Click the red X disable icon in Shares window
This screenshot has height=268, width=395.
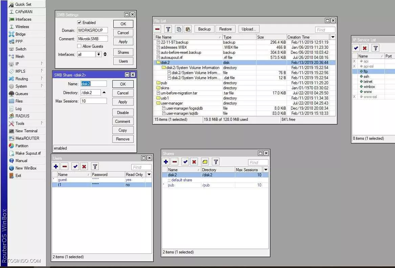coord(194,162)
